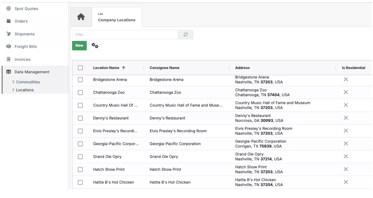Open the Spot Quotes menu

click(x=26, y=9)
